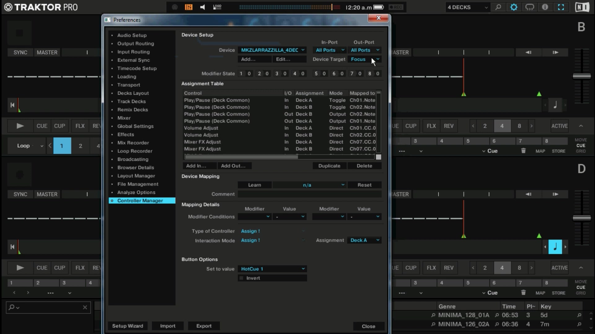
Task: Toggle SYNC on the top left deck
Action: click(x=20, y=53)
